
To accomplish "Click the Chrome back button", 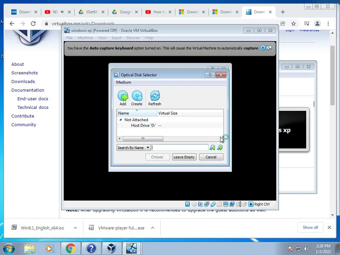I will pos(12,24).
